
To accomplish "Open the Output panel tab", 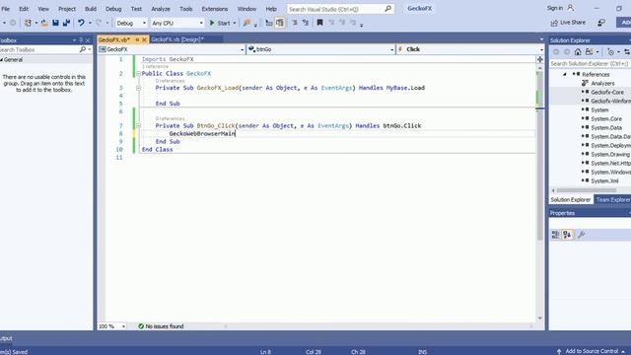I will 6,338.
